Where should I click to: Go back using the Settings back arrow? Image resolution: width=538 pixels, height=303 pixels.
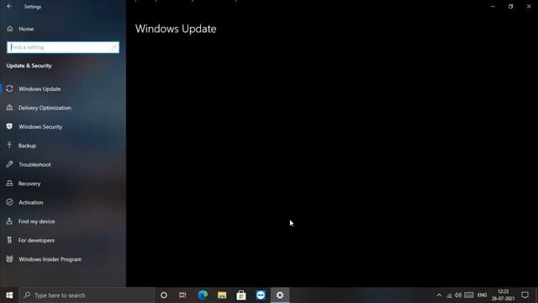point(9,7)
